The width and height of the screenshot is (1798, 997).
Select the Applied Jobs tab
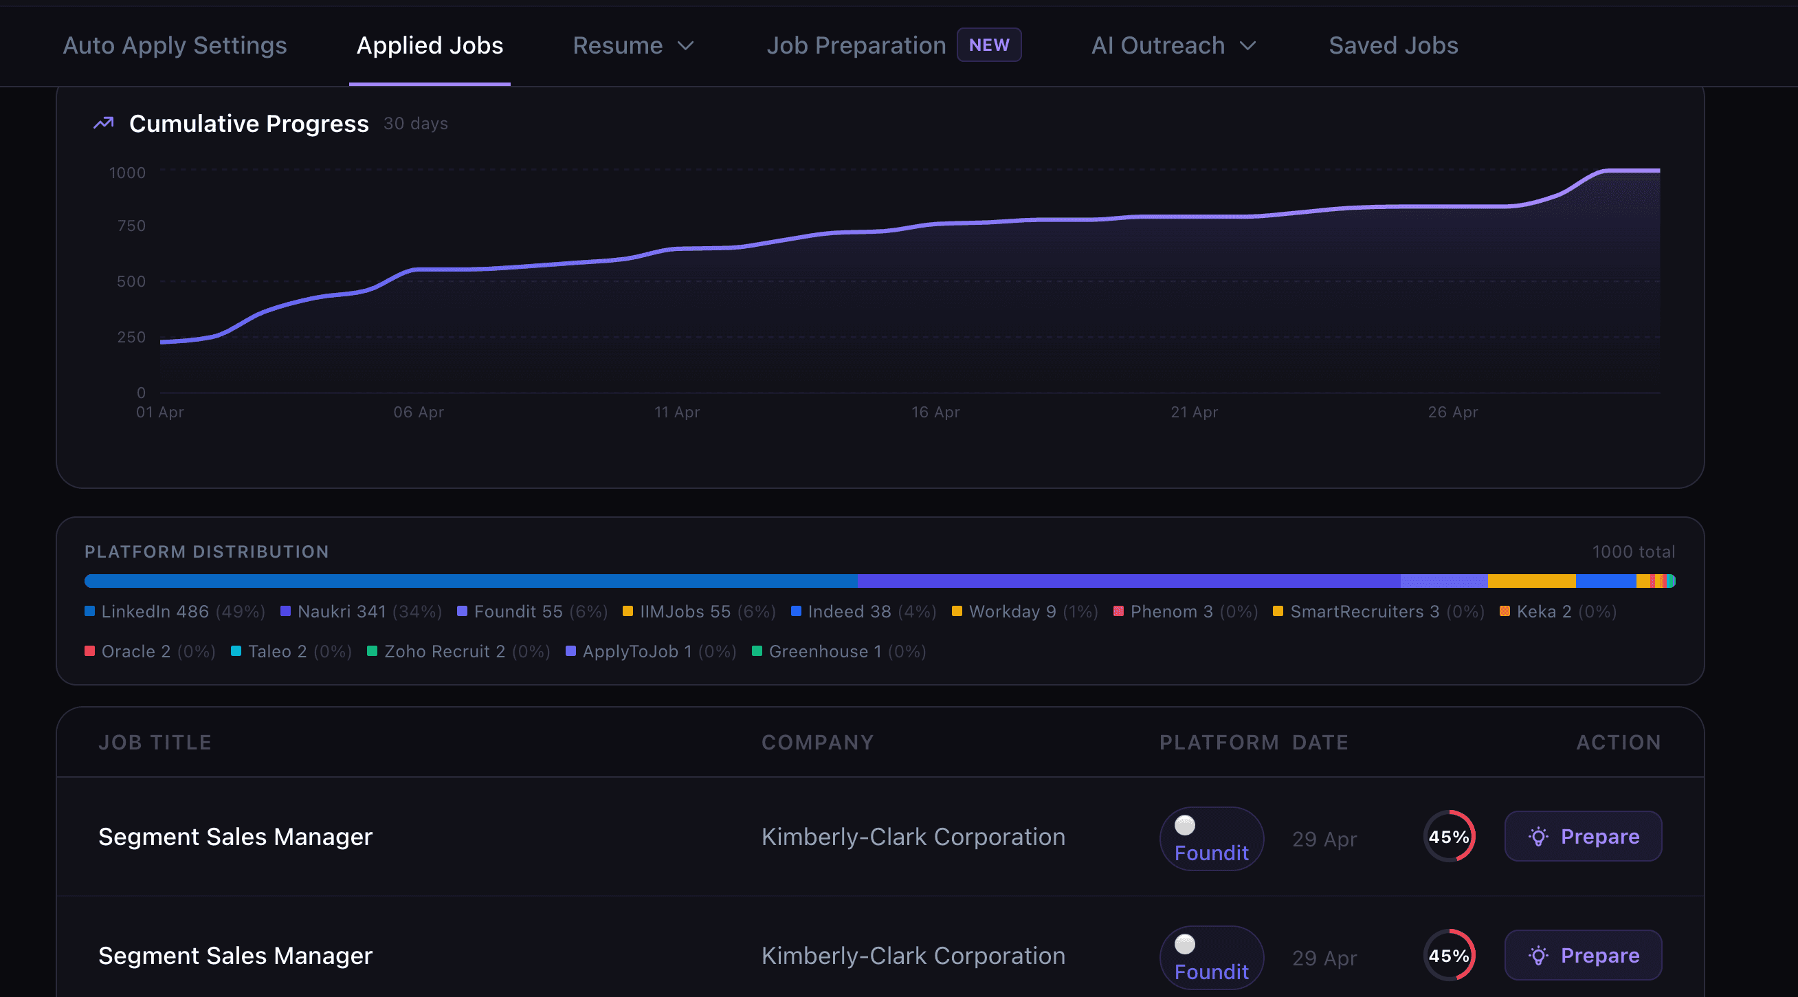click(x=430, y=45)
